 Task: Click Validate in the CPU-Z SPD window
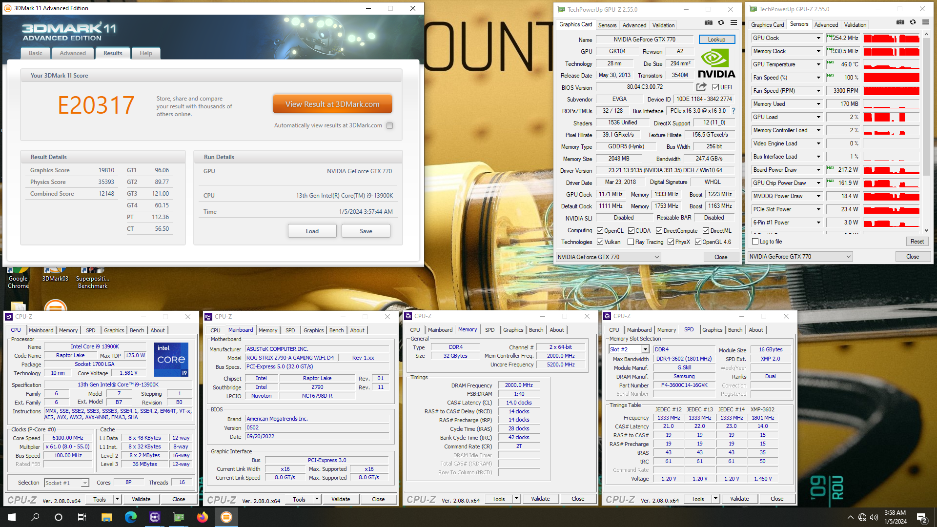click(x=739, y=499)
